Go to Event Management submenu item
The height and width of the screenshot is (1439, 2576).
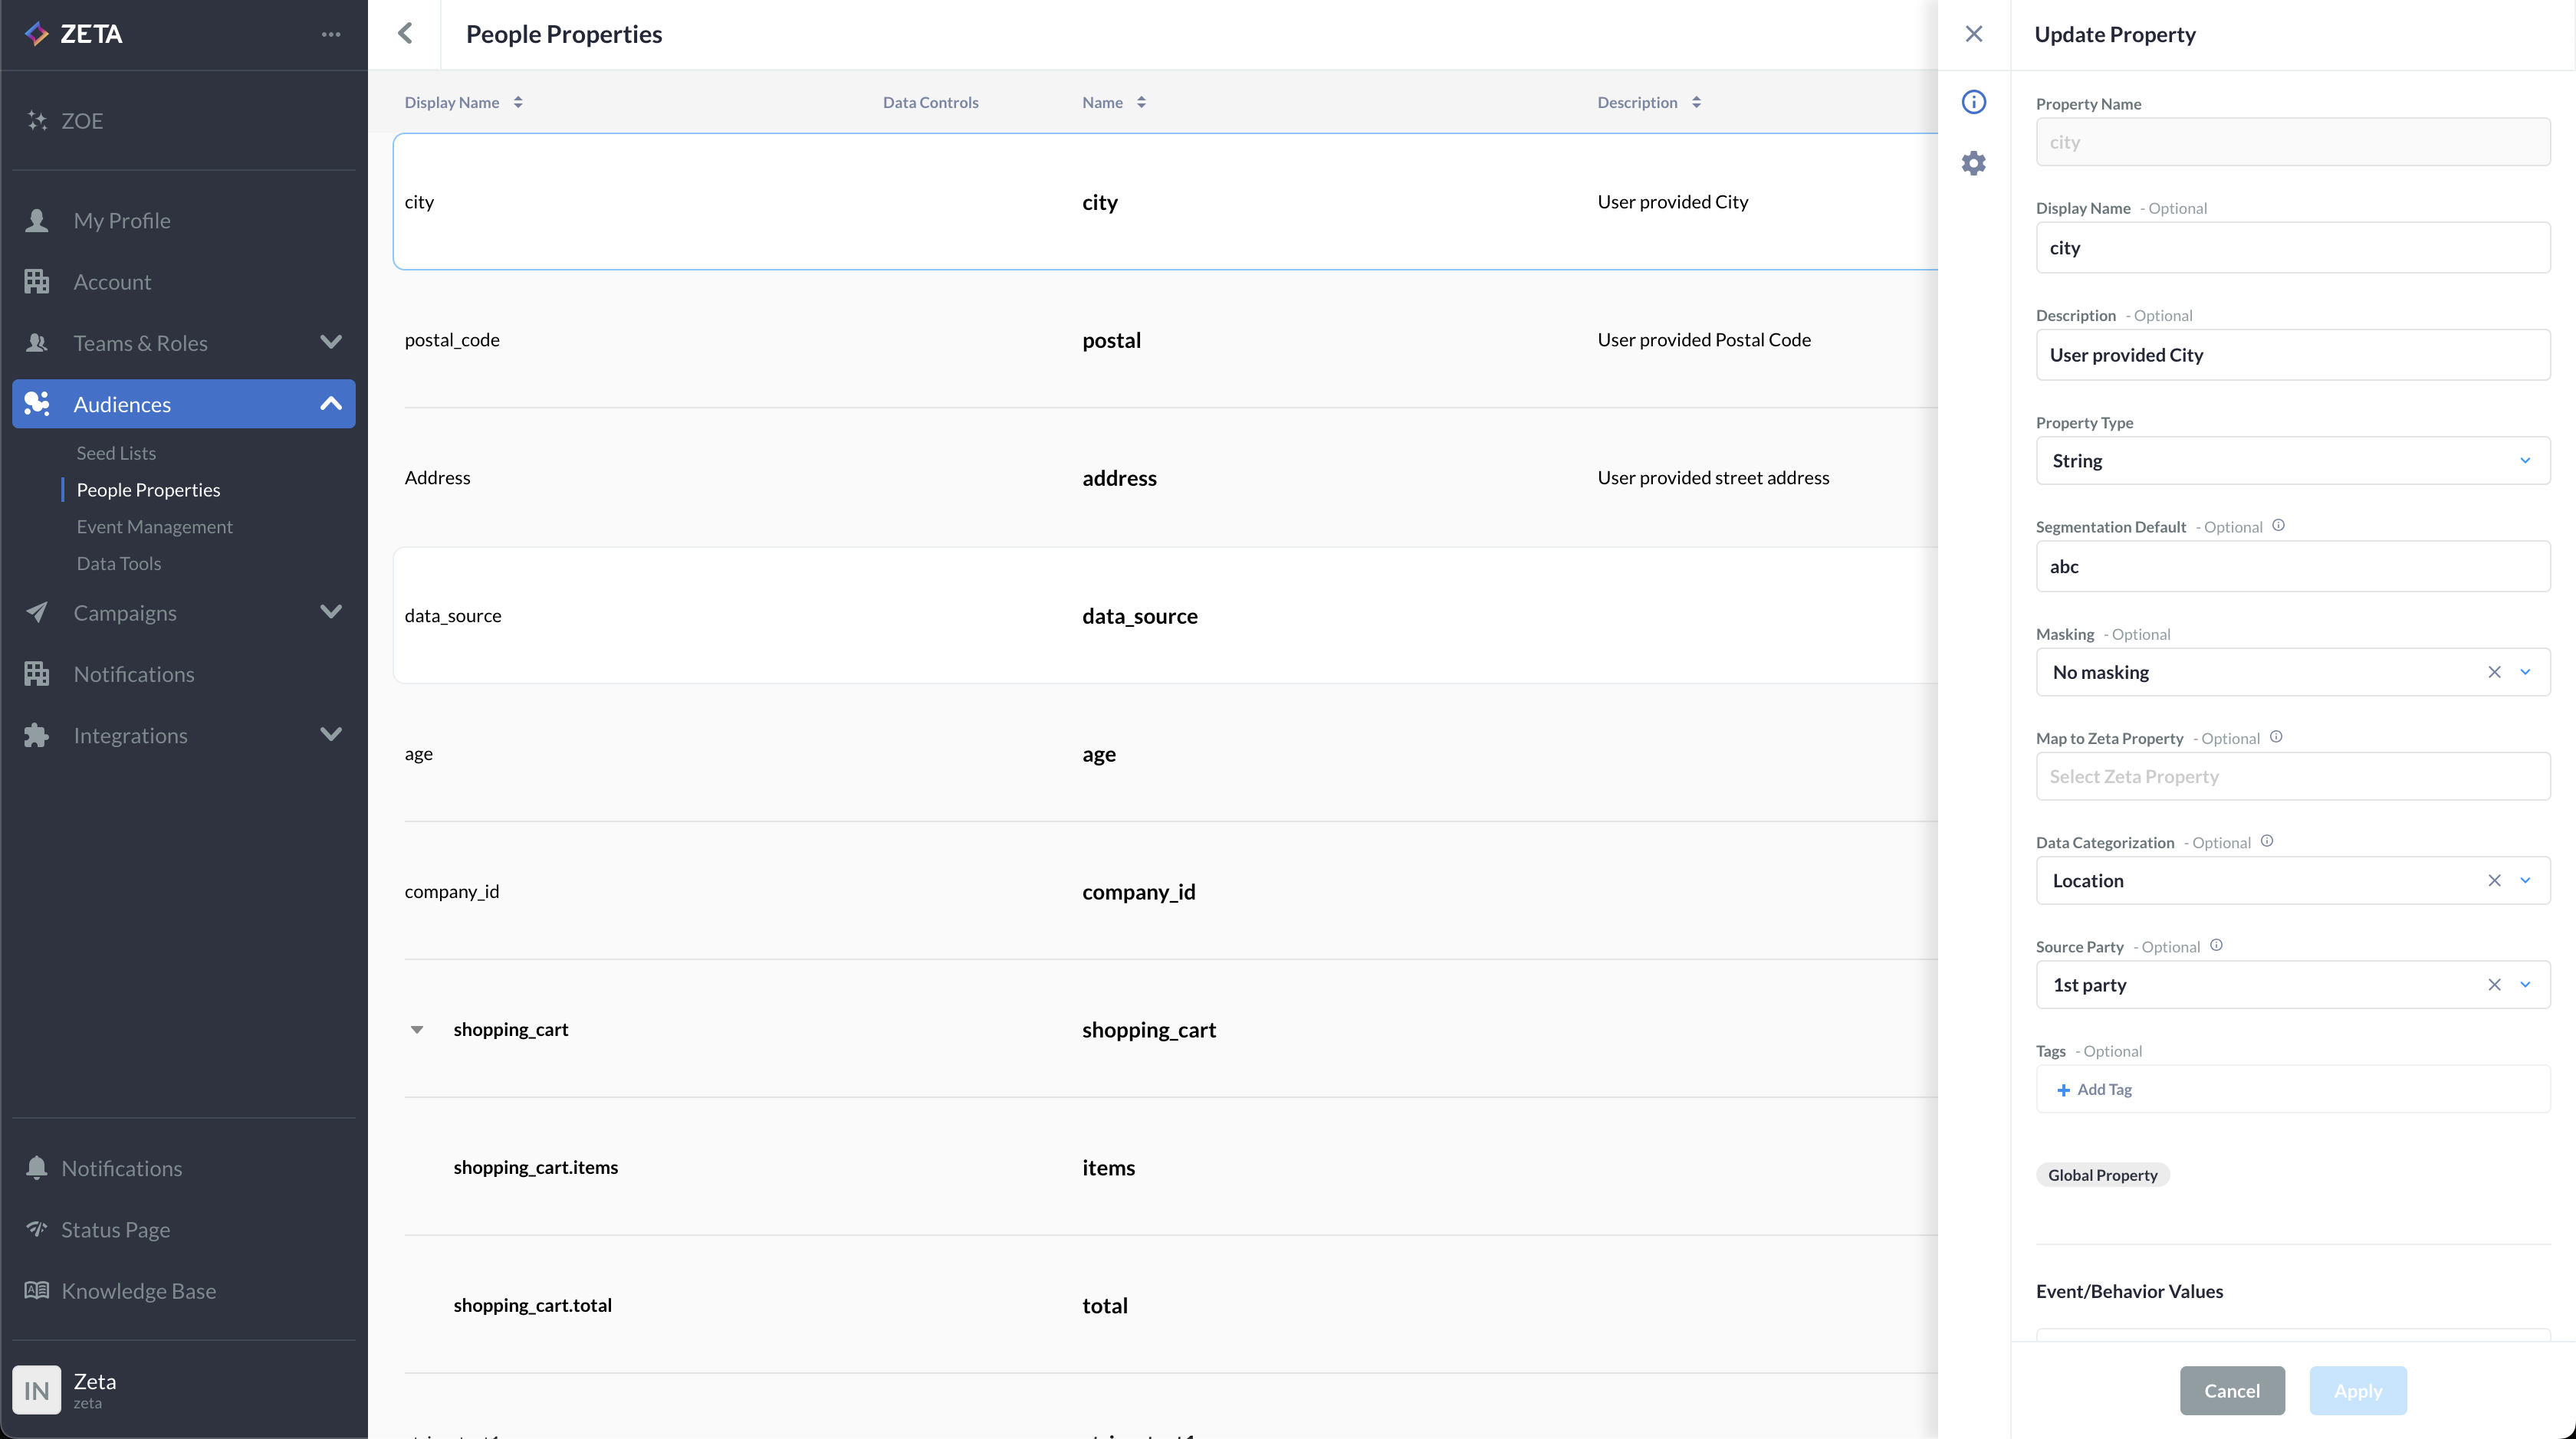click(154, 526)
